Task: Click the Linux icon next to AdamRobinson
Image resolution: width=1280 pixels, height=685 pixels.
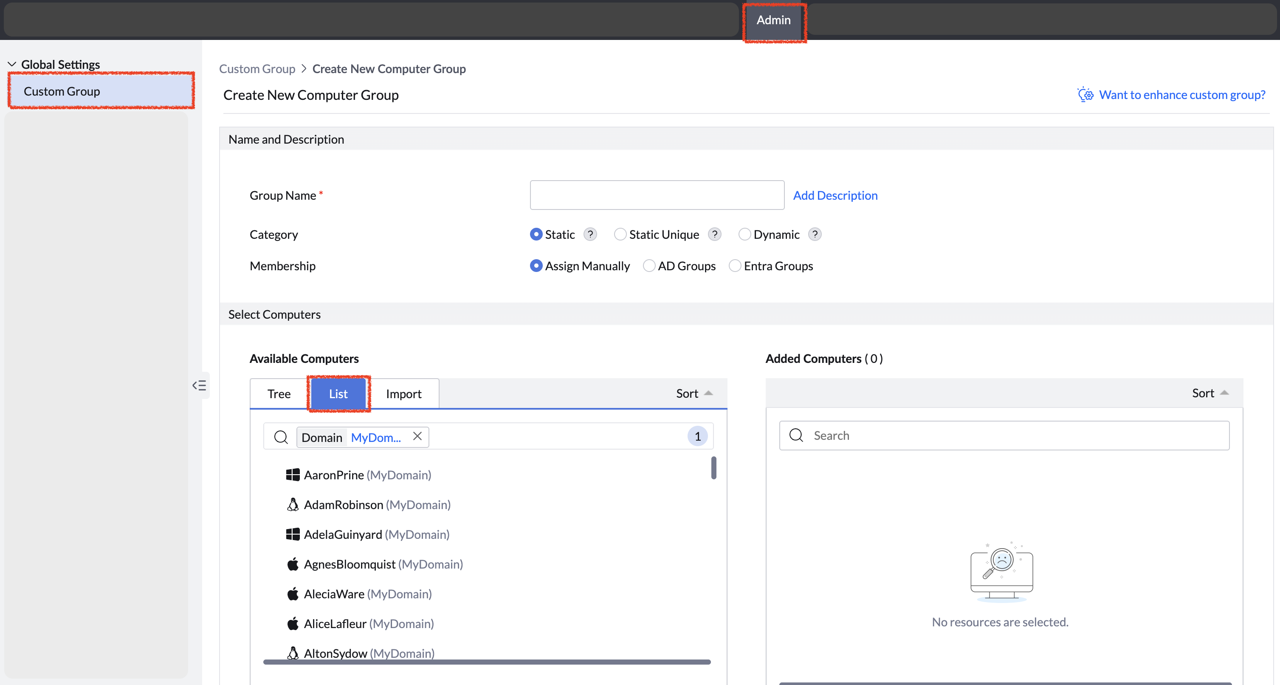Action: tap(293, 504)
